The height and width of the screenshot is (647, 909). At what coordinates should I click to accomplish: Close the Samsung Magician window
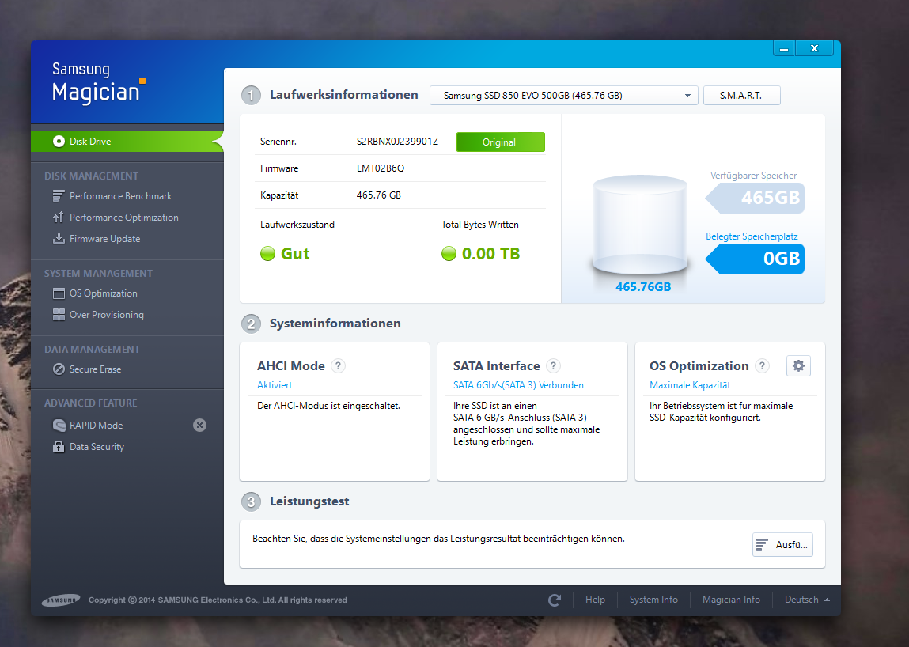815,49
